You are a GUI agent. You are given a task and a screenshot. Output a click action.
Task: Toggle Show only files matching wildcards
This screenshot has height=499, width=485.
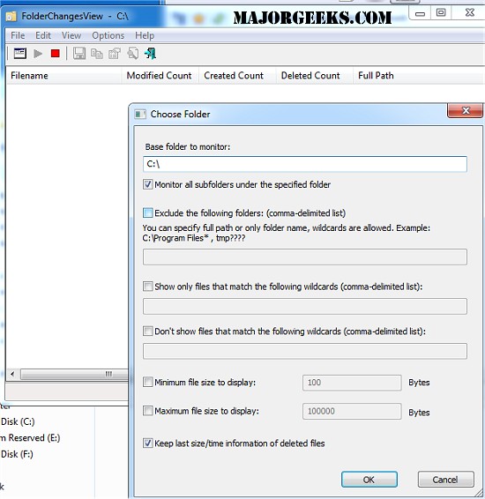coord(147,287)
